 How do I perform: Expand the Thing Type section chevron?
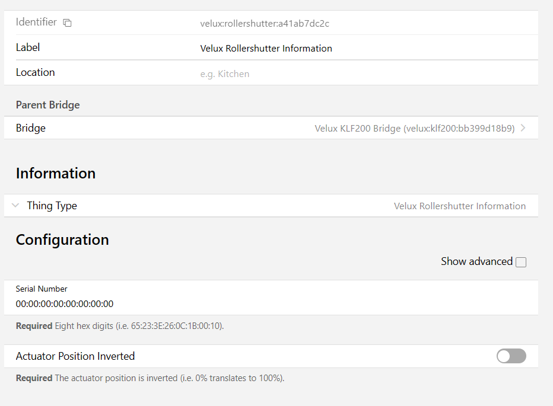coord(15,205)
